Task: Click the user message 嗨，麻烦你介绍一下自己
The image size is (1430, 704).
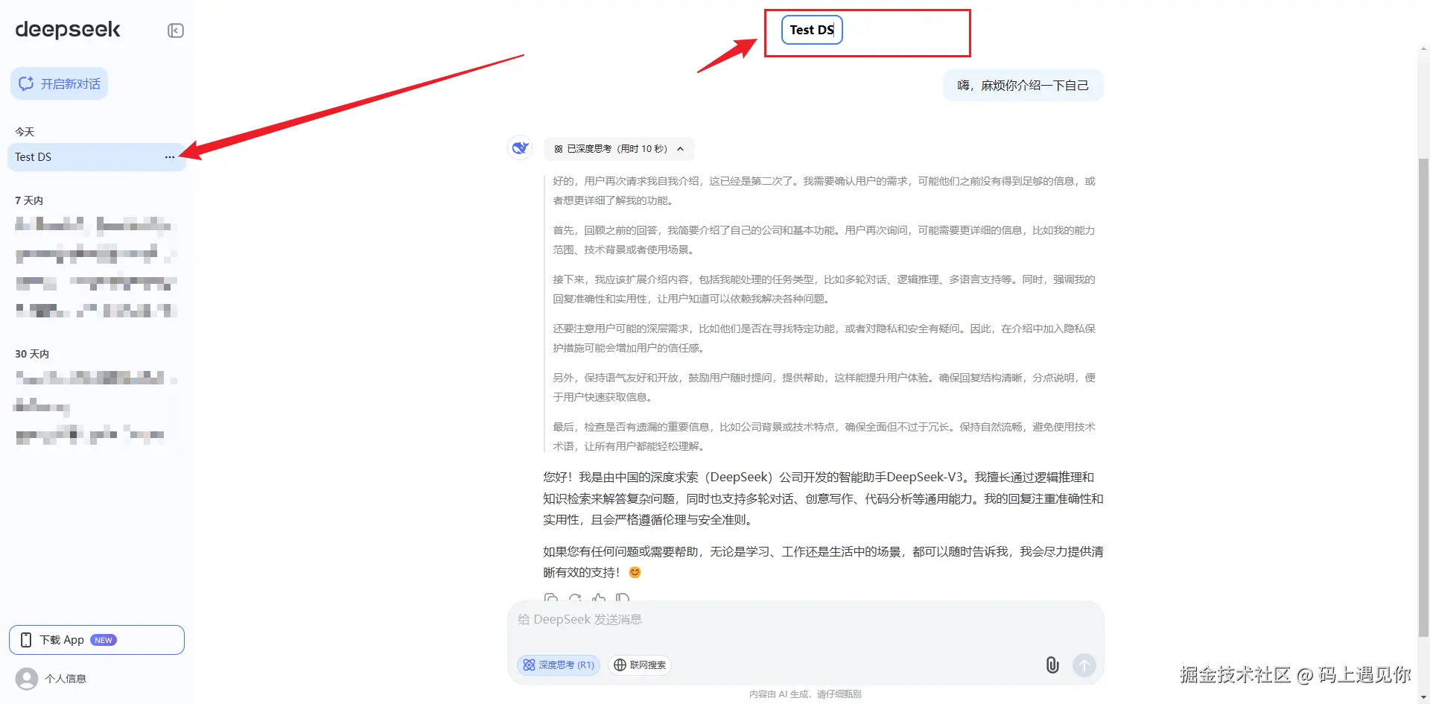Action: (x=1023, y=86)
